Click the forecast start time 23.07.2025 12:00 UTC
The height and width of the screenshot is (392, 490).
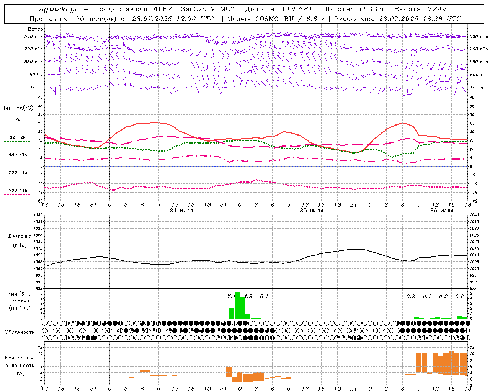coord(173,19)
